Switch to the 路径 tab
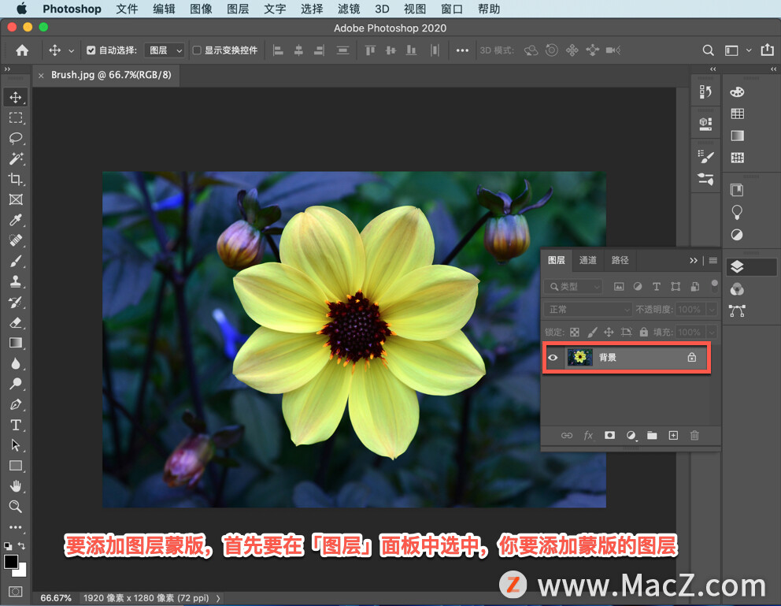 click(x=620, y=260)
